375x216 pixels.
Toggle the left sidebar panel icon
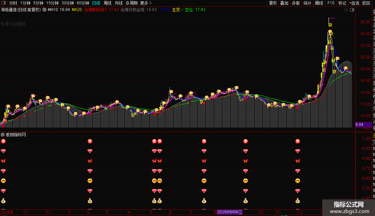[x=3, y=3]
